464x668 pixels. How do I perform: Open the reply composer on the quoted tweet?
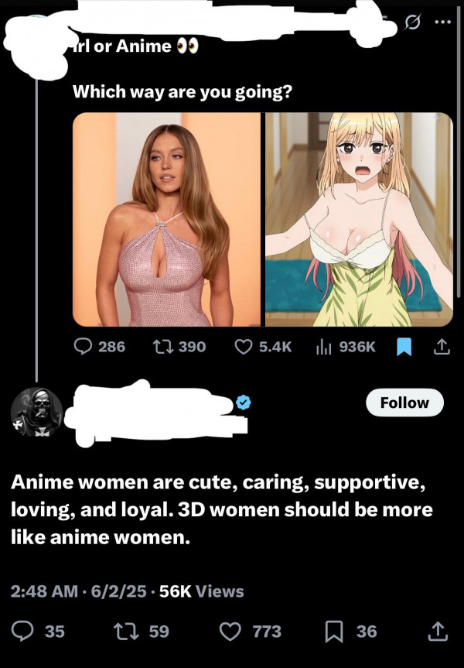[84, 347]
